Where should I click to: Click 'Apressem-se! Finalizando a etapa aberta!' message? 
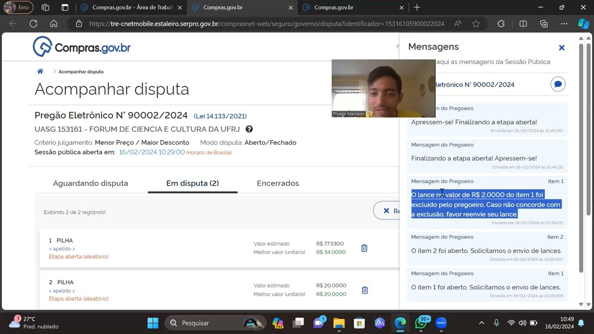point(474,122)
